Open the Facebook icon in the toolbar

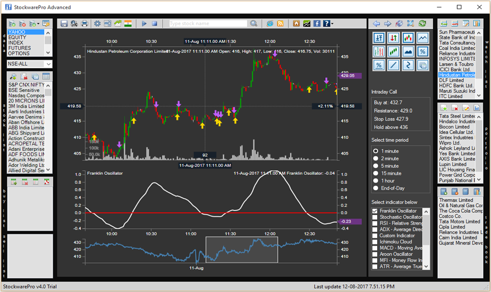point(316,23)
